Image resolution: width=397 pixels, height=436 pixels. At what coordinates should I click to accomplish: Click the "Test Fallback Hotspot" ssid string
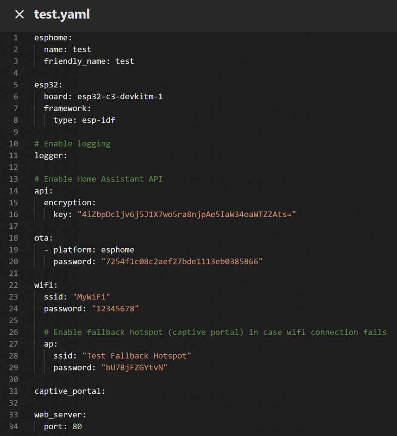[137, 356]
